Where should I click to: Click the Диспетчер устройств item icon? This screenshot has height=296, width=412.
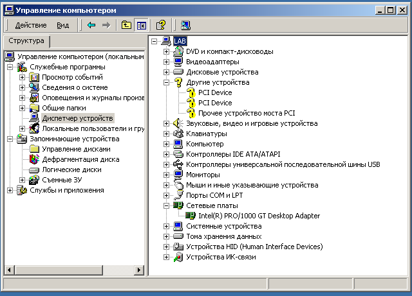pyautogui.click(x=35, y=118)
